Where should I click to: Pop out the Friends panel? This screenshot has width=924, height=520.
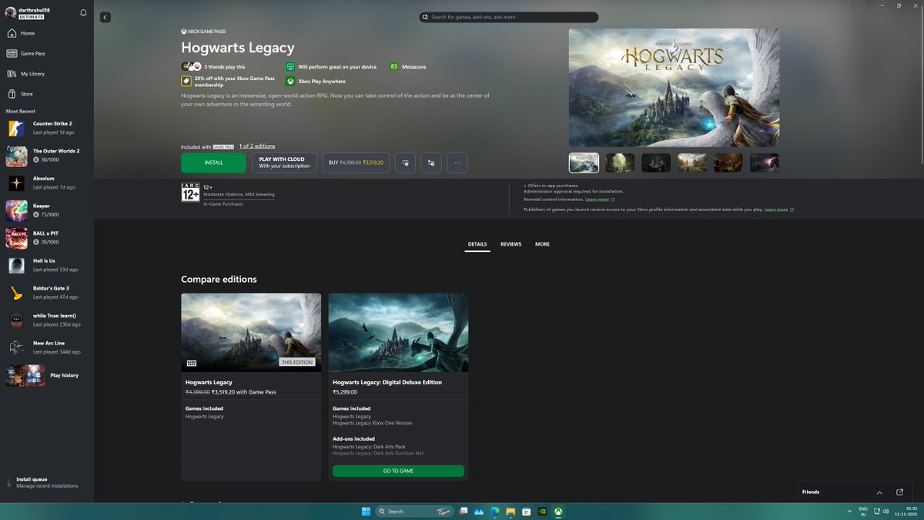pyautogui.click(x=899, y=492)
